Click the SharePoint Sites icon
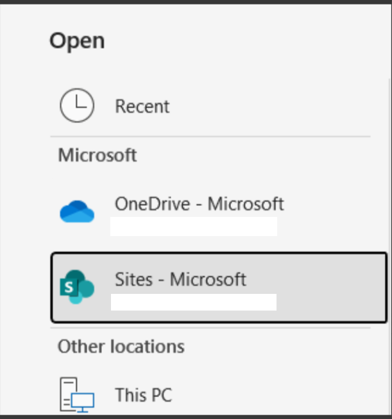 77,287
